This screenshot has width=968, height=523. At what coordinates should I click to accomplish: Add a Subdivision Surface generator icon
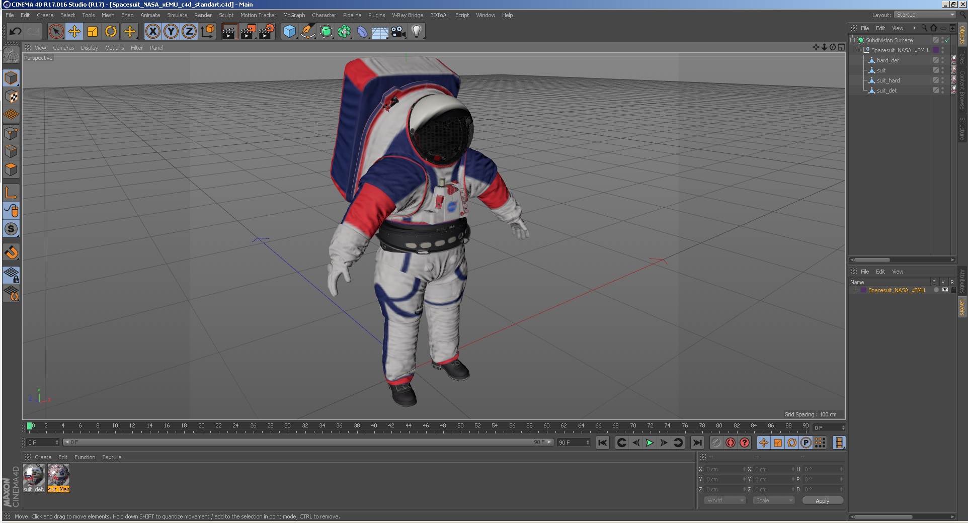(326, 32)
